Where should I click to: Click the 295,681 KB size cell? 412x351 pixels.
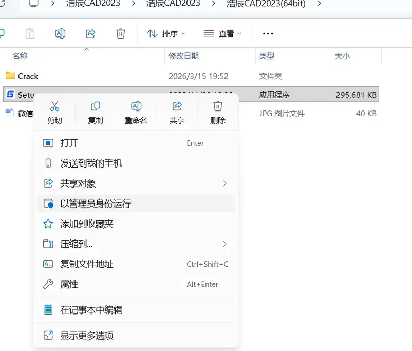356,95
